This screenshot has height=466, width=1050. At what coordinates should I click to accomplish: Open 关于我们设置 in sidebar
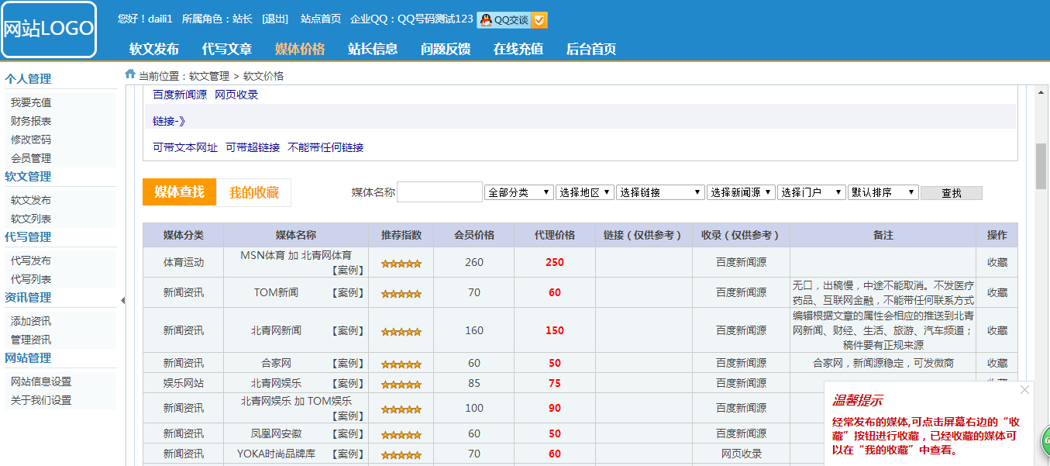[x=41, y=400]
